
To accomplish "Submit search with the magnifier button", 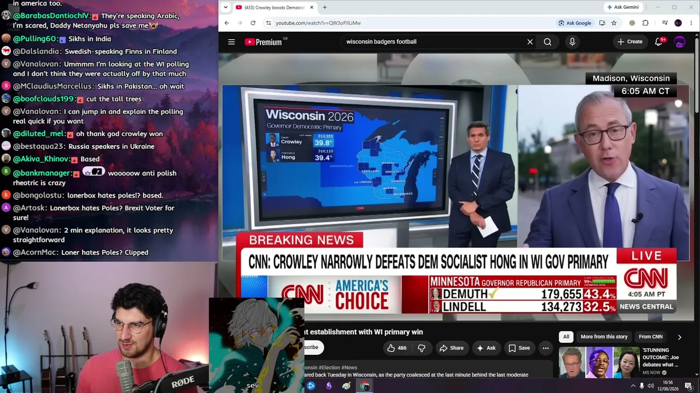I will coord(547,42).
